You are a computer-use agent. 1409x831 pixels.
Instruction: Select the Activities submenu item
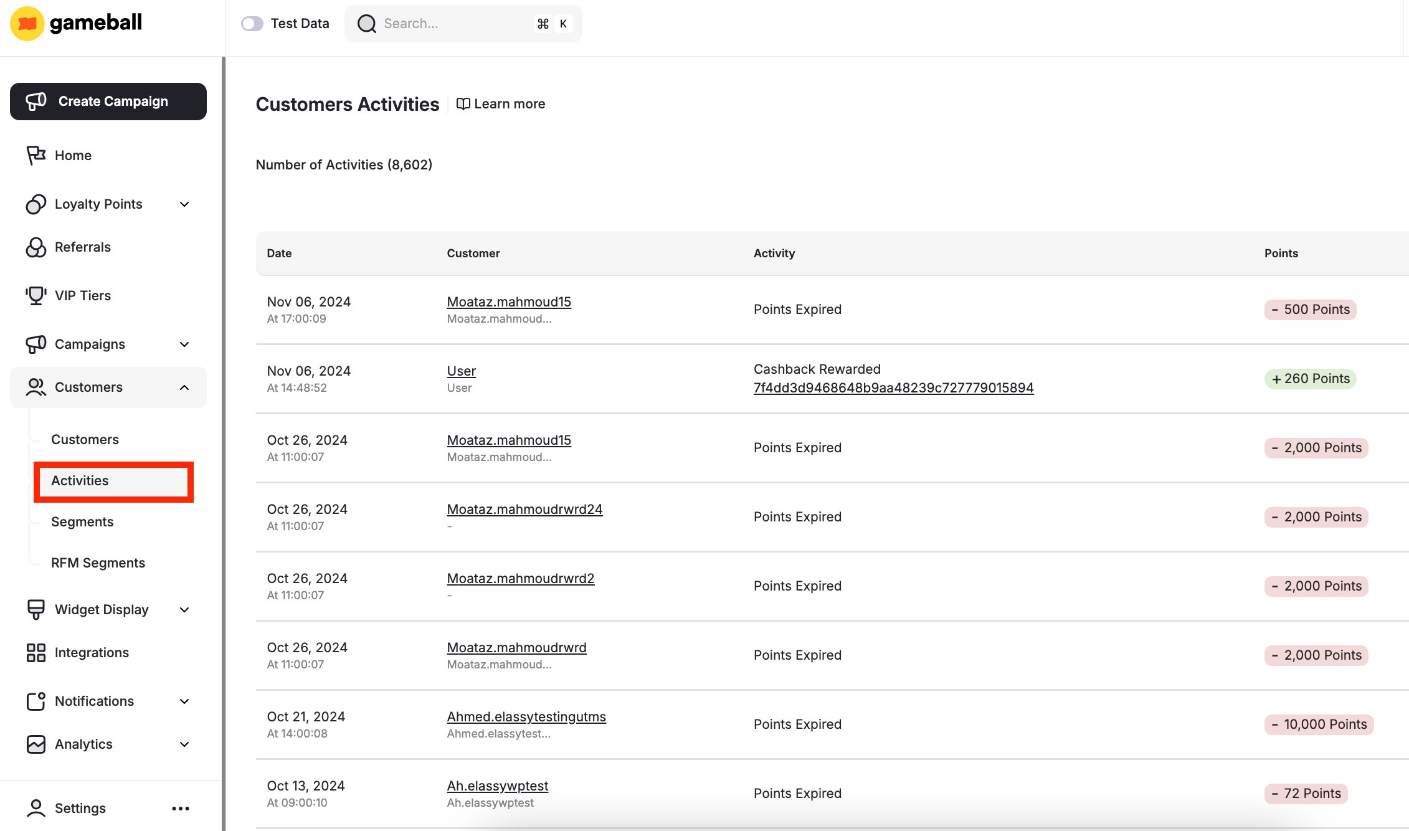pos(113,481)
